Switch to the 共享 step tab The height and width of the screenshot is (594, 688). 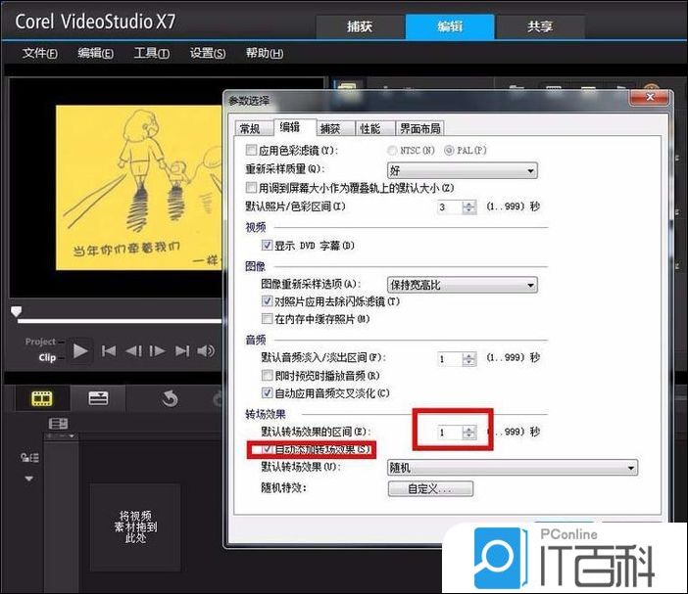click(x=540, y=26)
